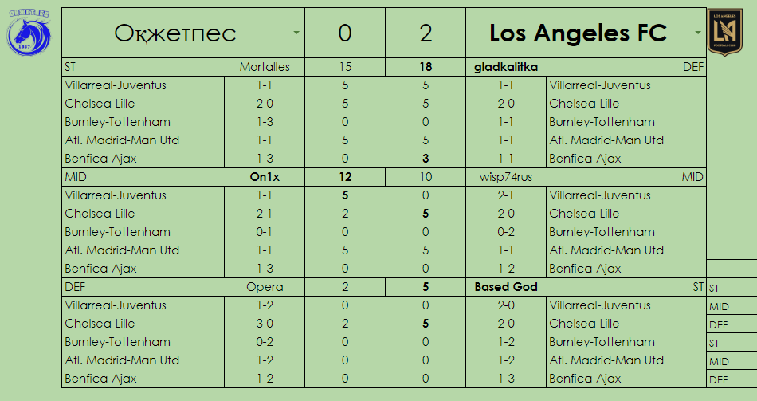
Task: Click Mortalles points total 15
Action: 344,67
